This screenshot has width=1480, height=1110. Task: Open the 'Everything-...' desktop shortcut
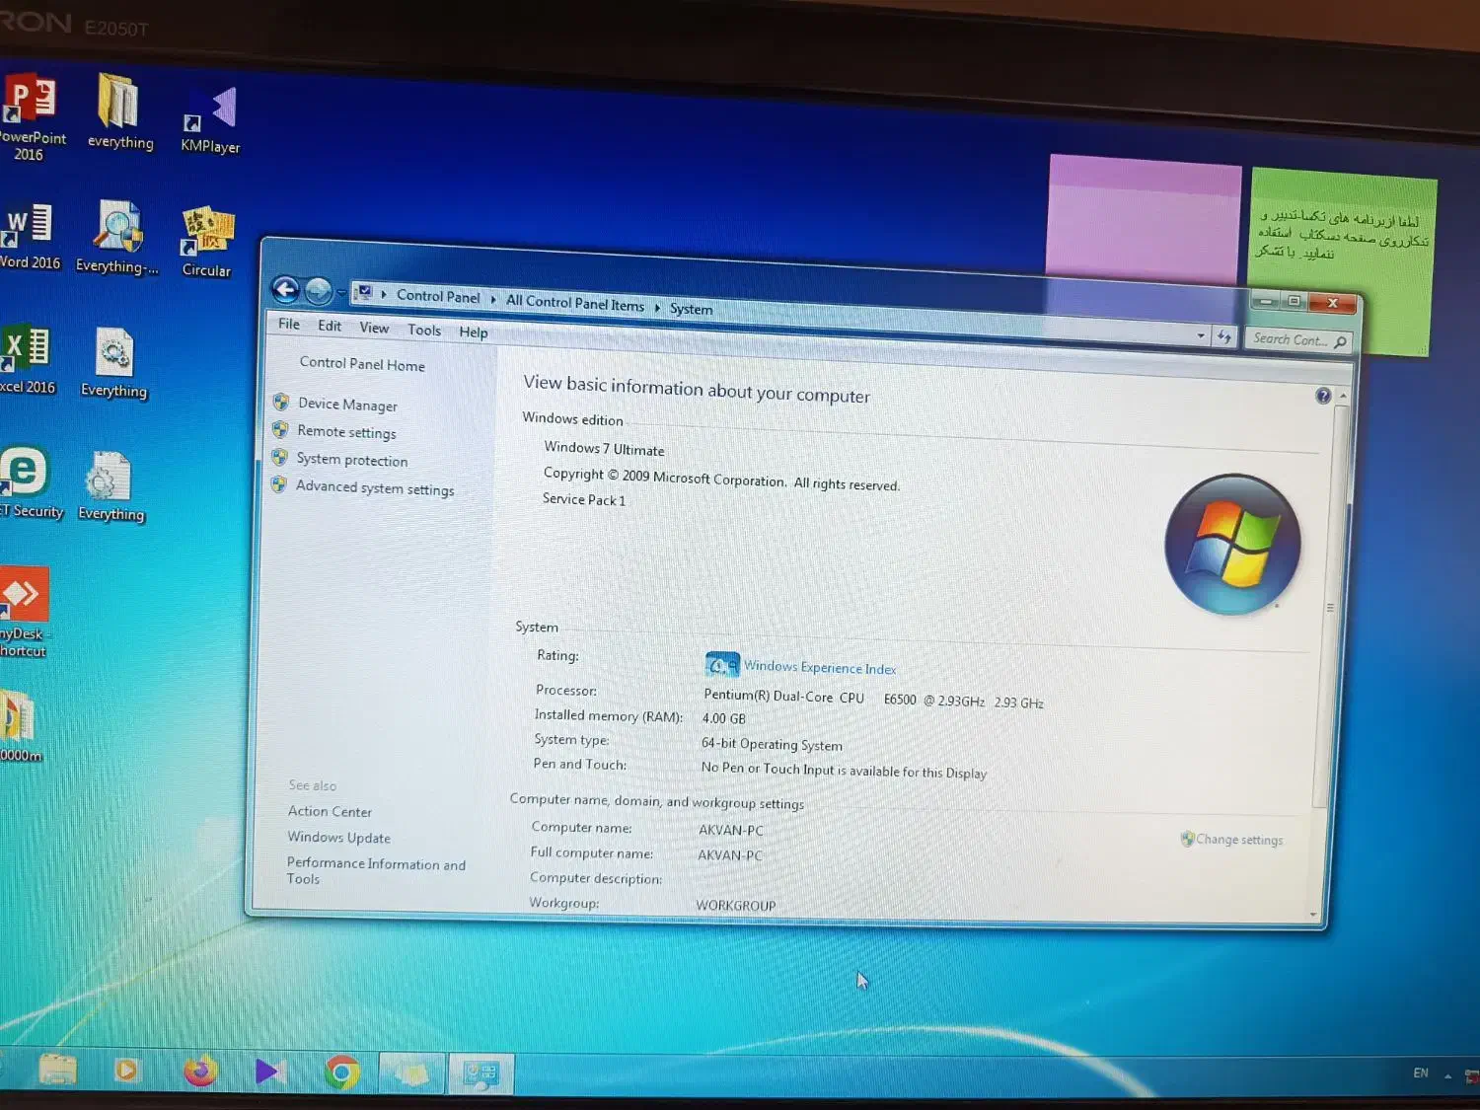point(117,237)
